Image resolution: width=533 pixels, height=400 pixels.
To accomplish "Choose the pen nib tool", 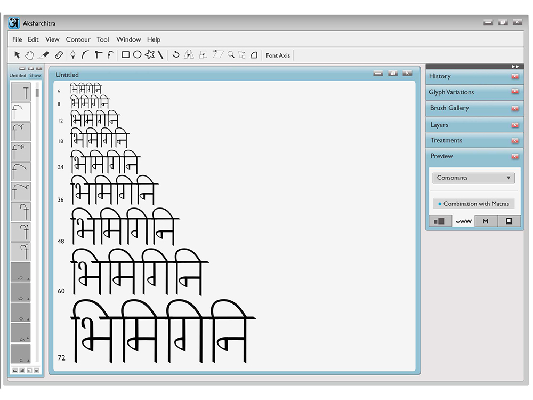I will point(72,55).
